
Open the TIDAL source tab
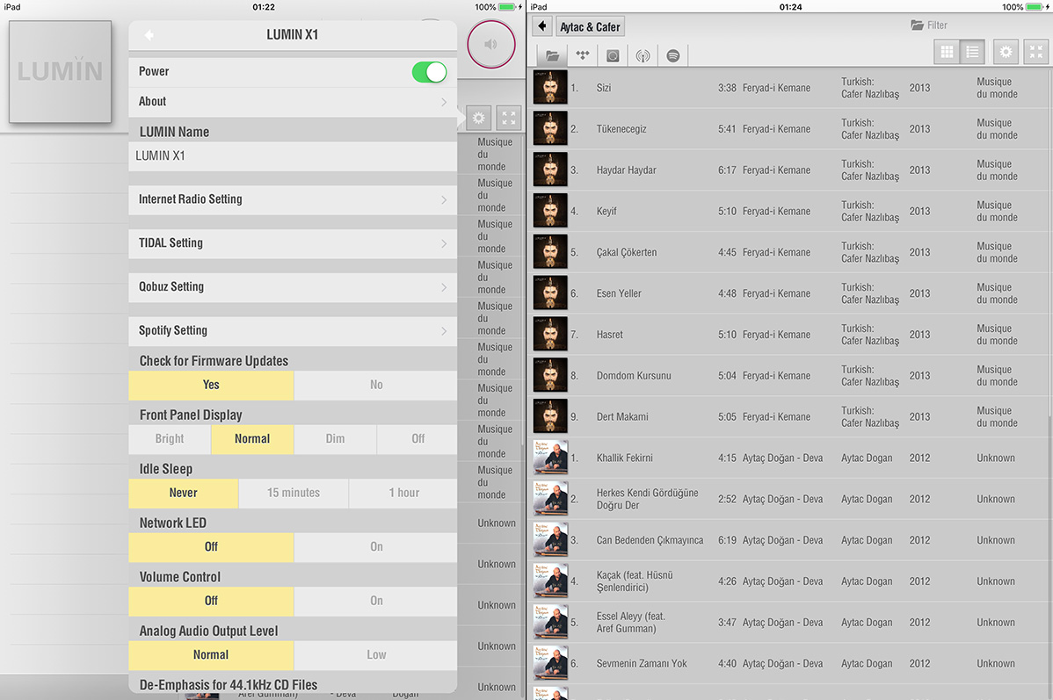(x=582, y=55)
